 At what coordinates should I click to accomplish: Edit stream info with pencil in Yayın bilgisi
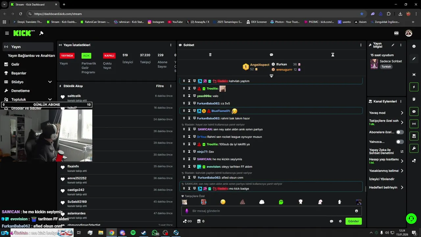393,45
